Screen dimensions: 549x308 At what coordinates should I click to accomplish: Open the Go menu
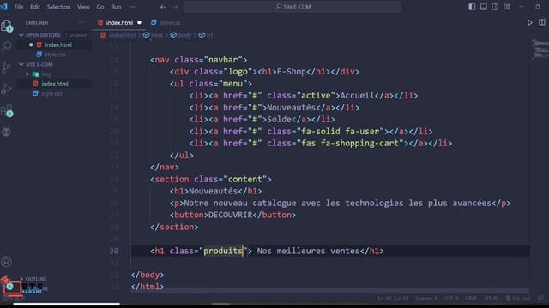(x=100, y=7)
